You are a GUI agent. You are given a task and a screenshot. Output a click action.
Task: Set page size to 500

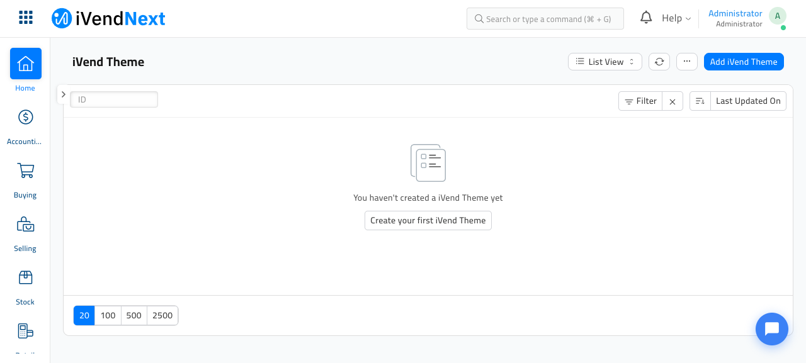point(134,316)
